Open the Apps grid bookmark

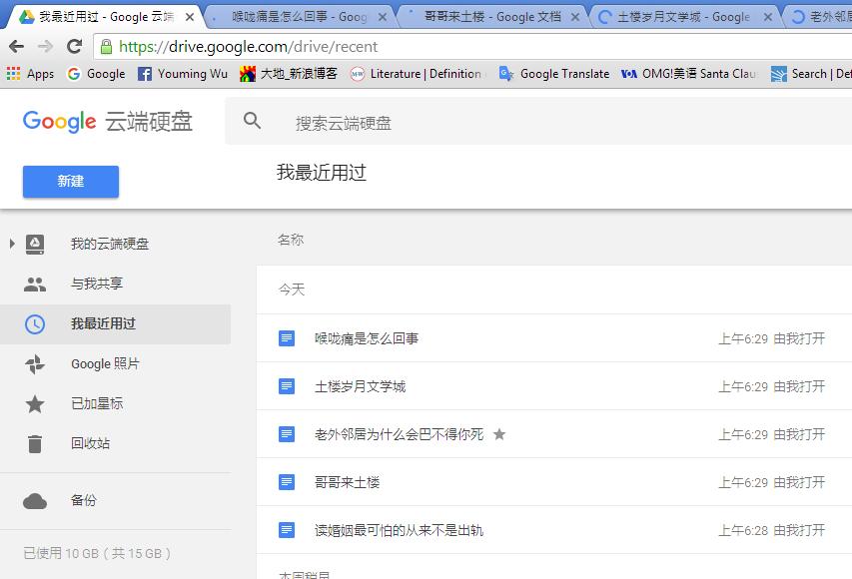tap(30, 73)
